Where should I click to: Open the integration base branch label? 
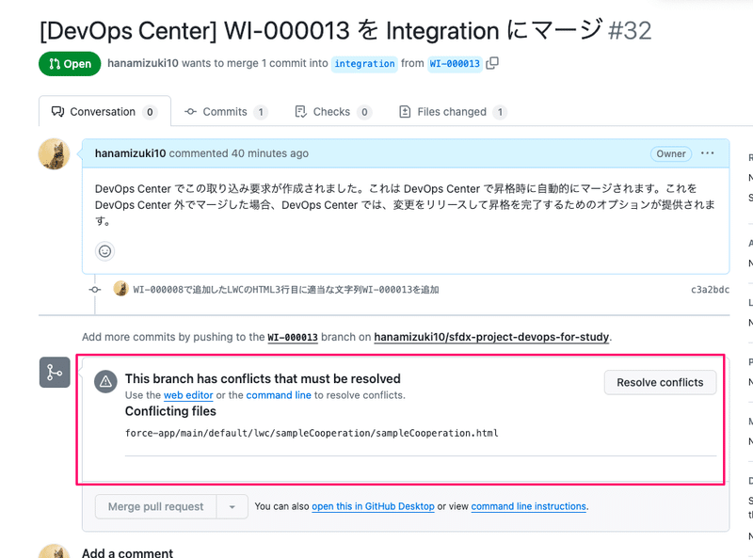pos(364,63)
